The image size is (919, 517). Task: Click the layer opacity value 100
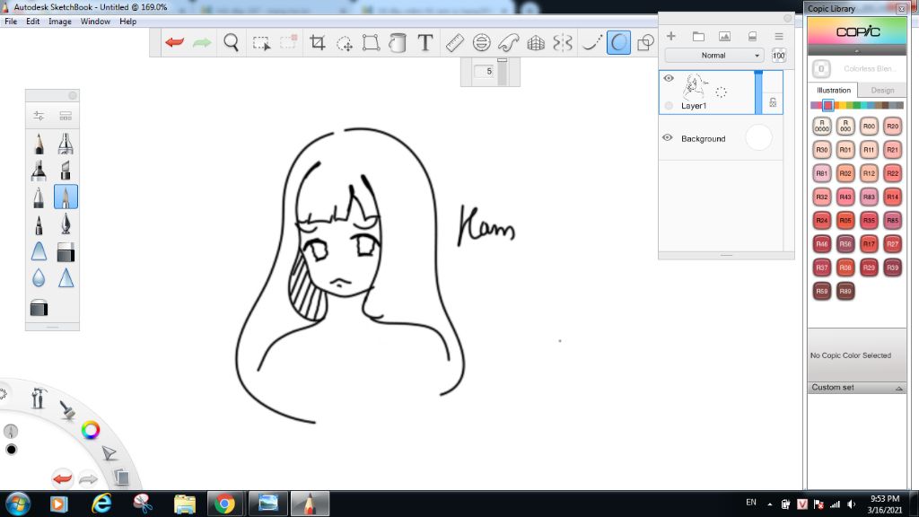[x=778, y=56]
